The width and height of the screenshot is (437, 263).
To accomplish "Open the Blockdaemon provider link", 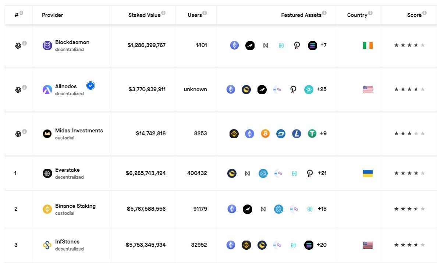I will (72, 42).
